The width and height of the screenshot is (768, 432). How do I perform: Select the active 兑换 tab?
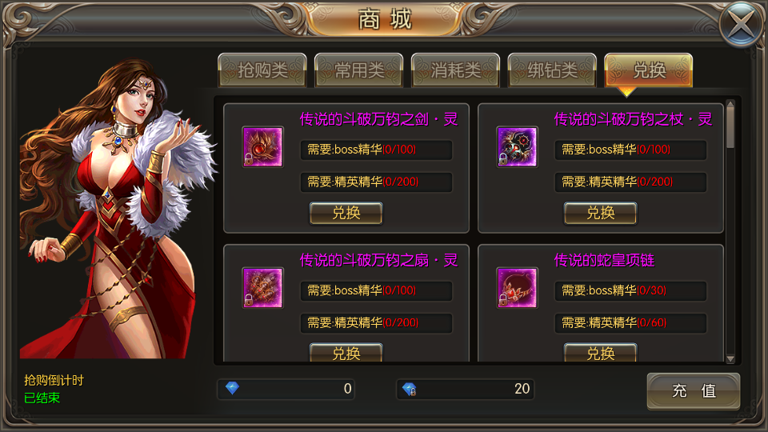pyautogui.click(x=649, y=70)
